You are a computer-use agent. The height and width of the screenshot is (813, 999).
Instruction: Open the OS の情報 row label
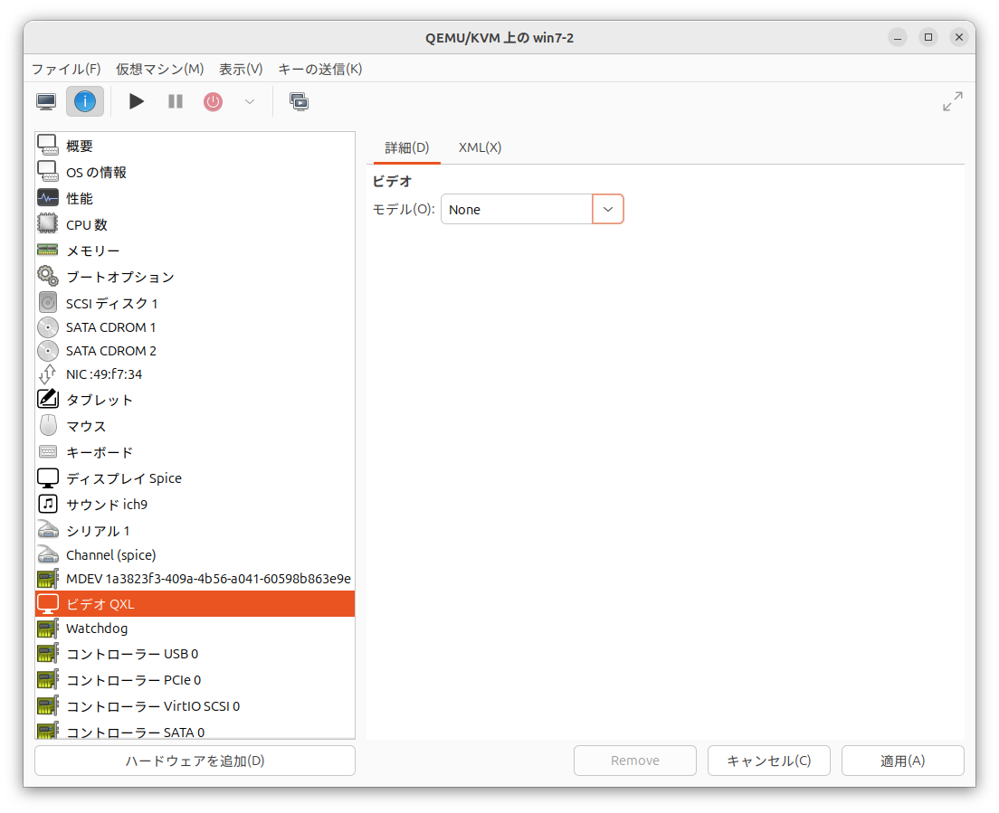[96, 173]
